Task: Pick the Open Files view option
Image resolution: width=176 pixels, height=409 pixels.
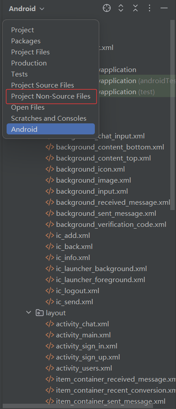Action: 28,107
